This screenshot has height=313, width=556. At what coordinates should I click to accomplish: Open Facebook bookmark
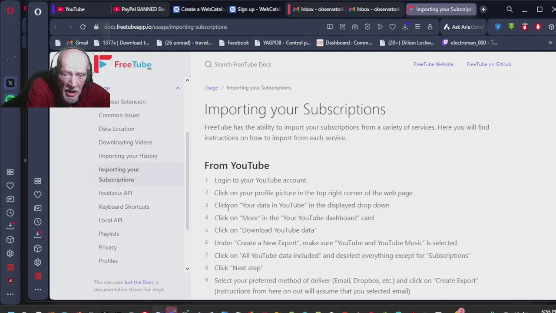[234, 43]
